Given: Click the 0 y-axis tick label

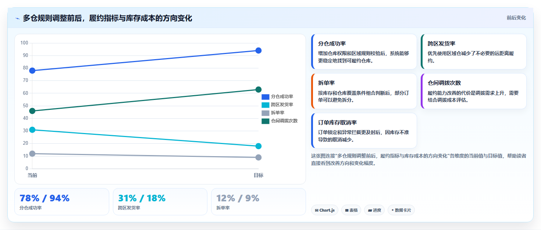Looking at the screenshot, I should pyautogui.click(x=26, y=169).
